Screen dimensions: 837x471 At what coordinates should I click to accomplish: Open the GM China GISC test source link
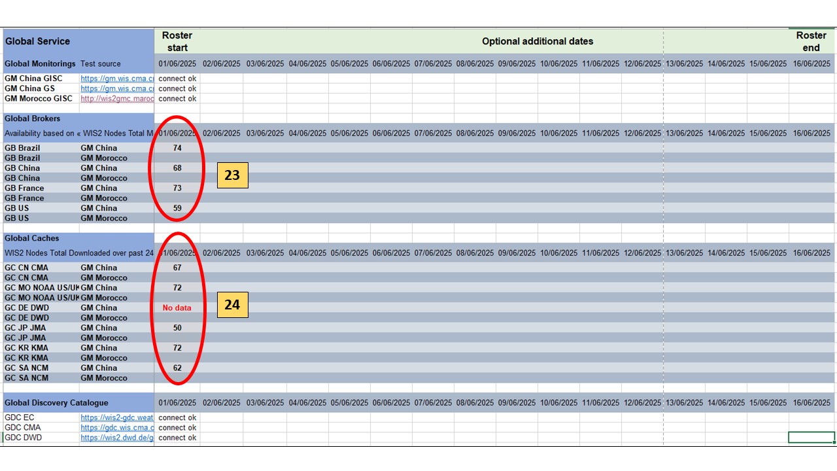(x=117, y=78)
